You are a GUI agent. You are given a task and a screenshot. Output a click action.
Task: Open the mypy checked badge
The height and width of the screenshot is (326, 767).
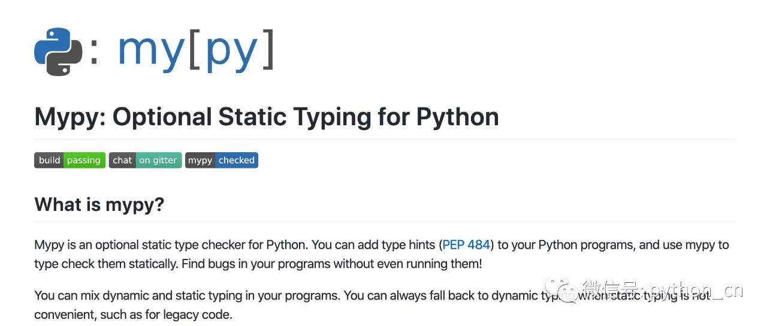pyautogui.click(x=221, y=160)
